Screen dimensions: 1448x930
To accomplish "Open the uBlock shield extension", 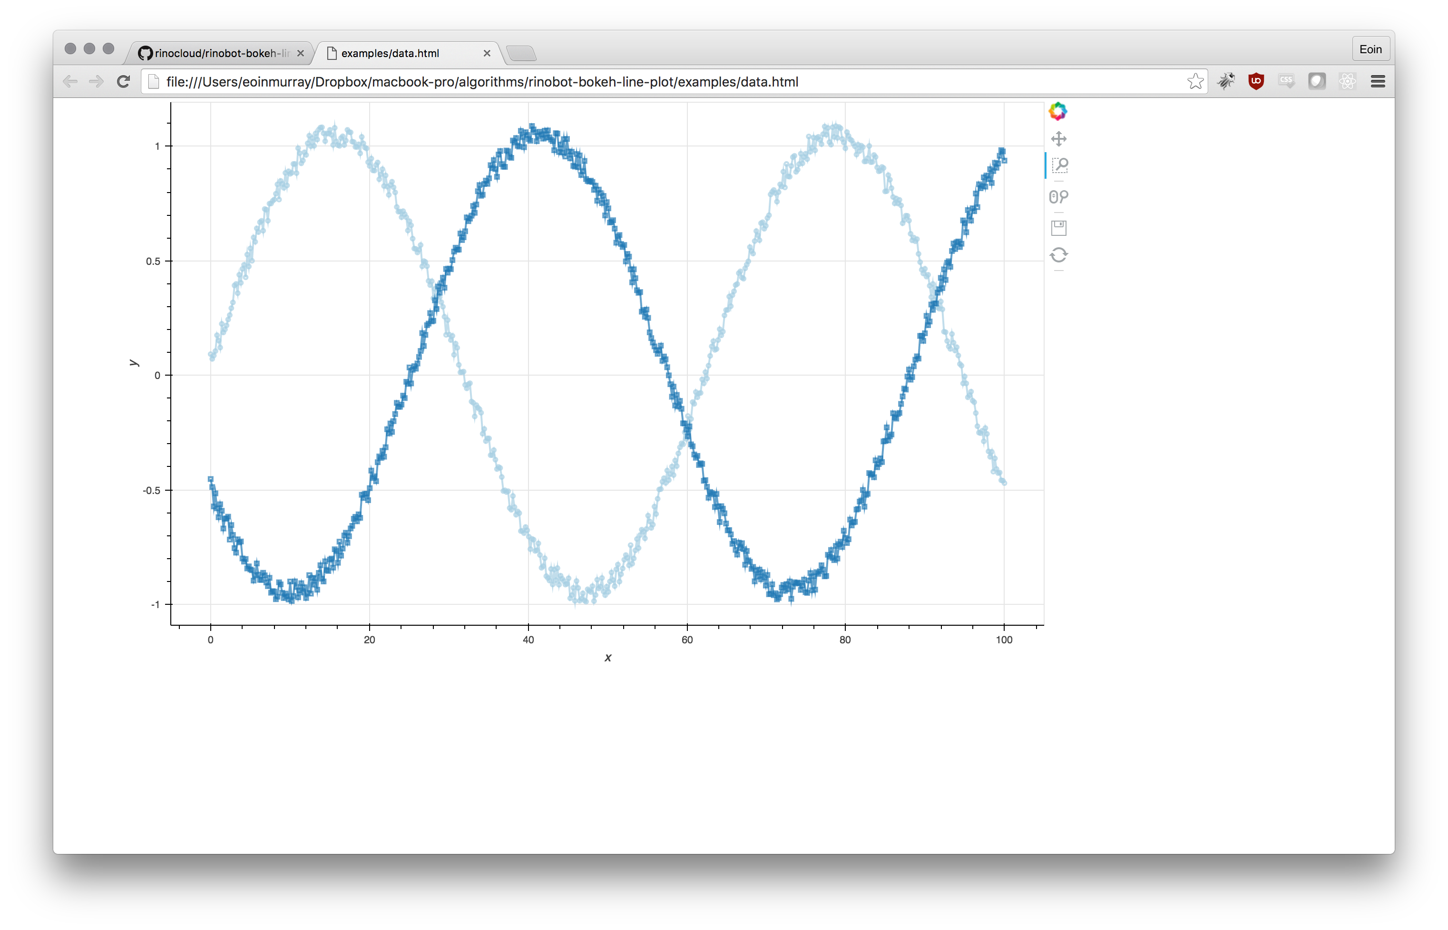I will pyautogui.click(x=1256, y=81).
